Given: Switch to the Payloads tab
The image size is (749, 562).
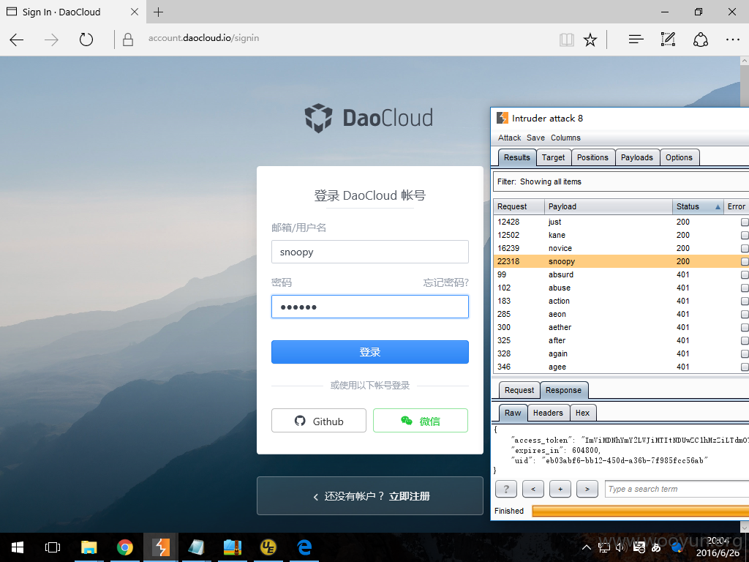Looking at the screenshot, I should tap(637, 157).
